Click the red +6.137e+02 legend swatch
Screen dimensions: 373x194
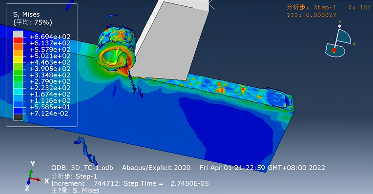(x=18, y=41)
